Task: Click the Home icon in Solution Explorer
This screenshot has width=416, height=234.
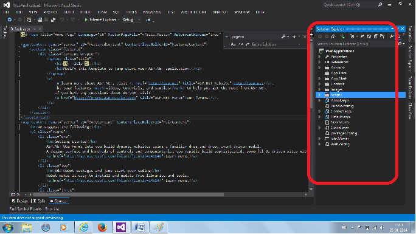Action: pos(333,36)
